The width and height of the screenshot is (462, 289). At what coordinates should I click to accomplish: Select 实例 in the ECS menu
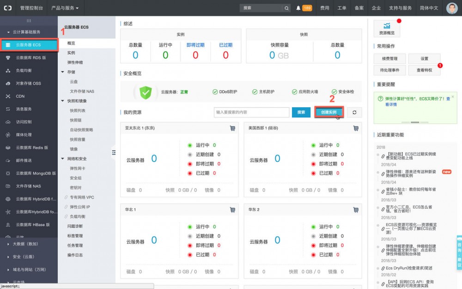[x=71, y=53]
